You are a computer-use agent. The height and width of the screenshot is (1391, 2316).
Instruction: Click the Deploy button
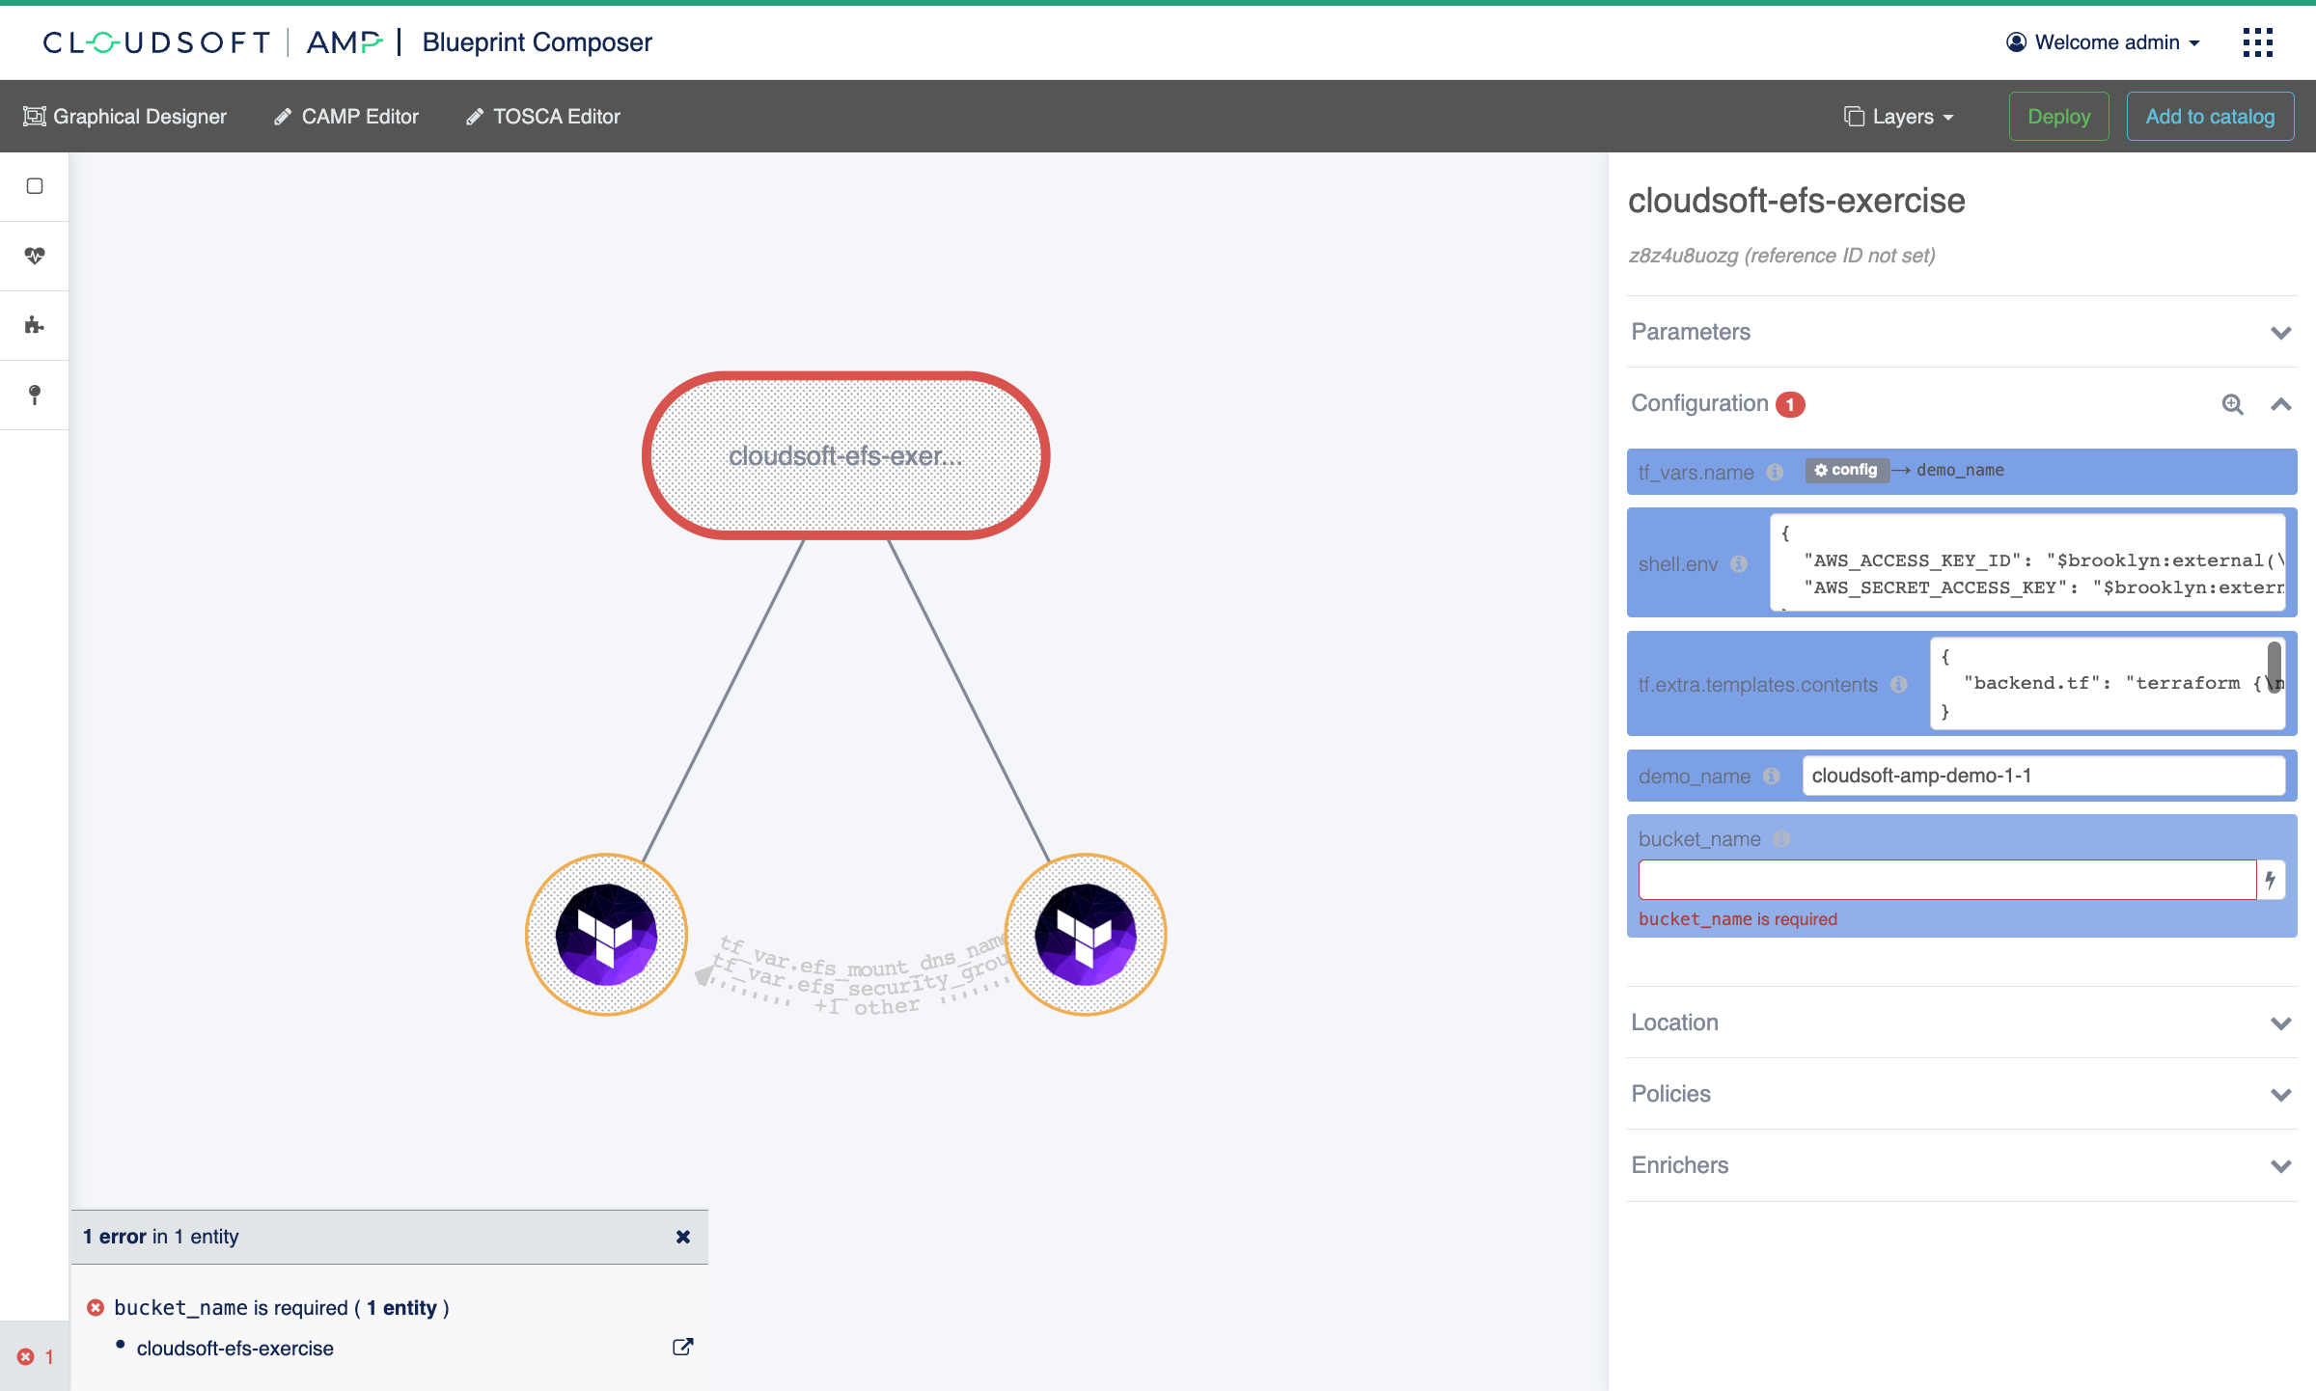pos(2059,117)
